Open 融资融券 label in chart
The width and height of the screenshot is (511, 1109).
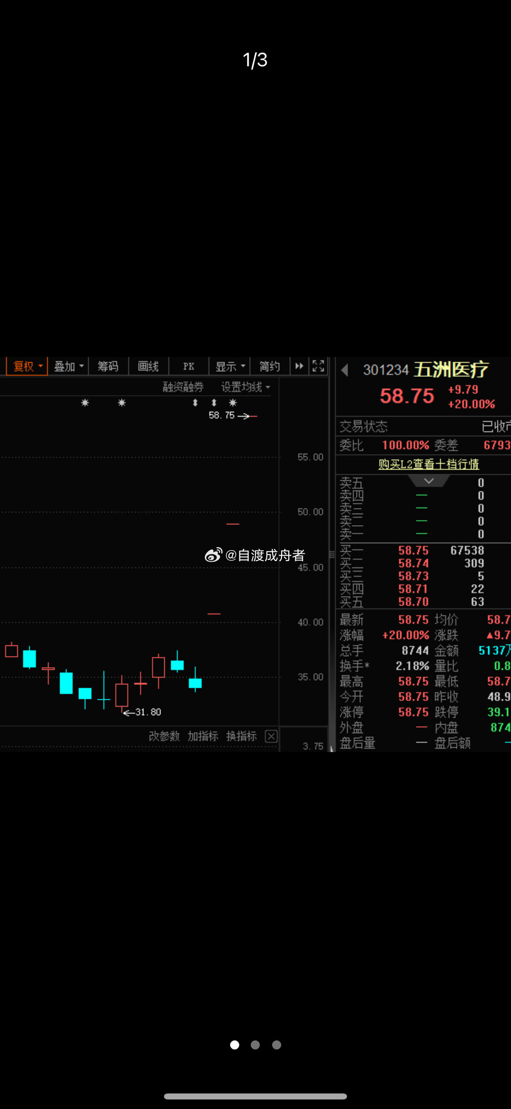coord(183,387)
